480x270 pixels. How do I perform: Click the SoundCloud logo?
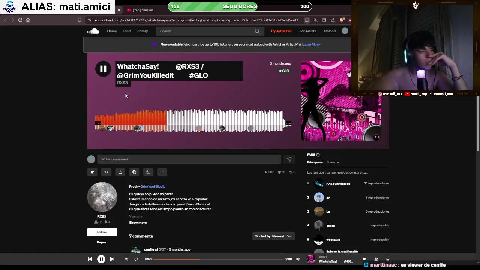tap(93, 31)
